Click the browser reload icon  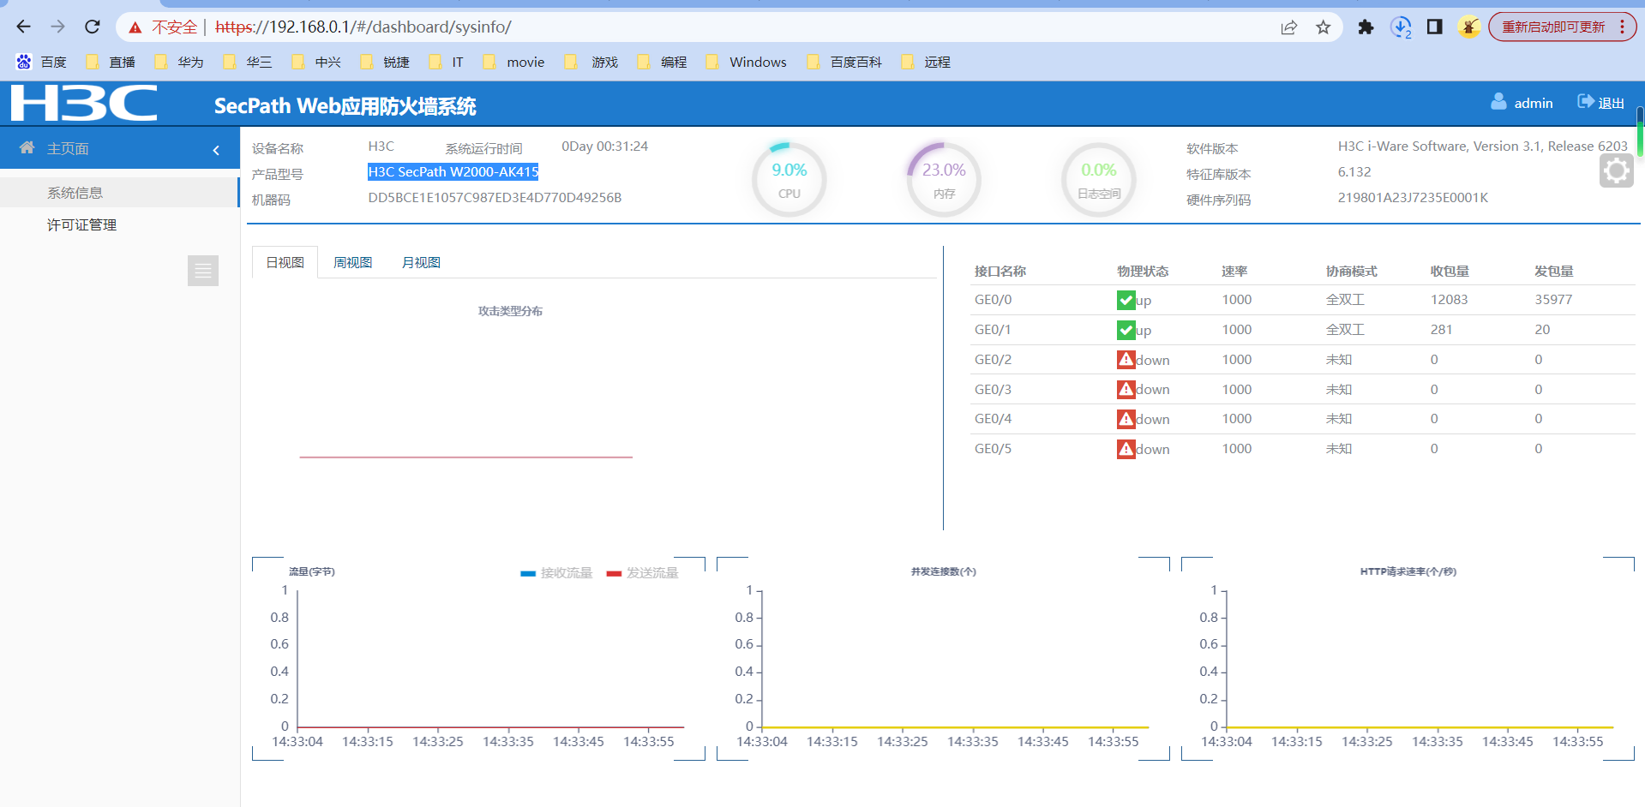click(93, 27)
